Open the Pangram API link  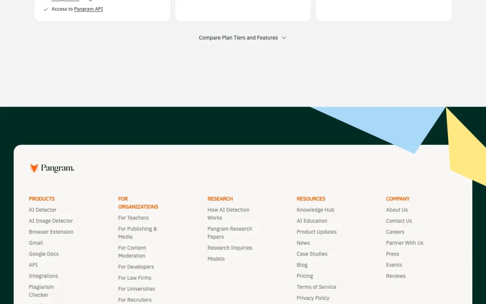point(88,9)
